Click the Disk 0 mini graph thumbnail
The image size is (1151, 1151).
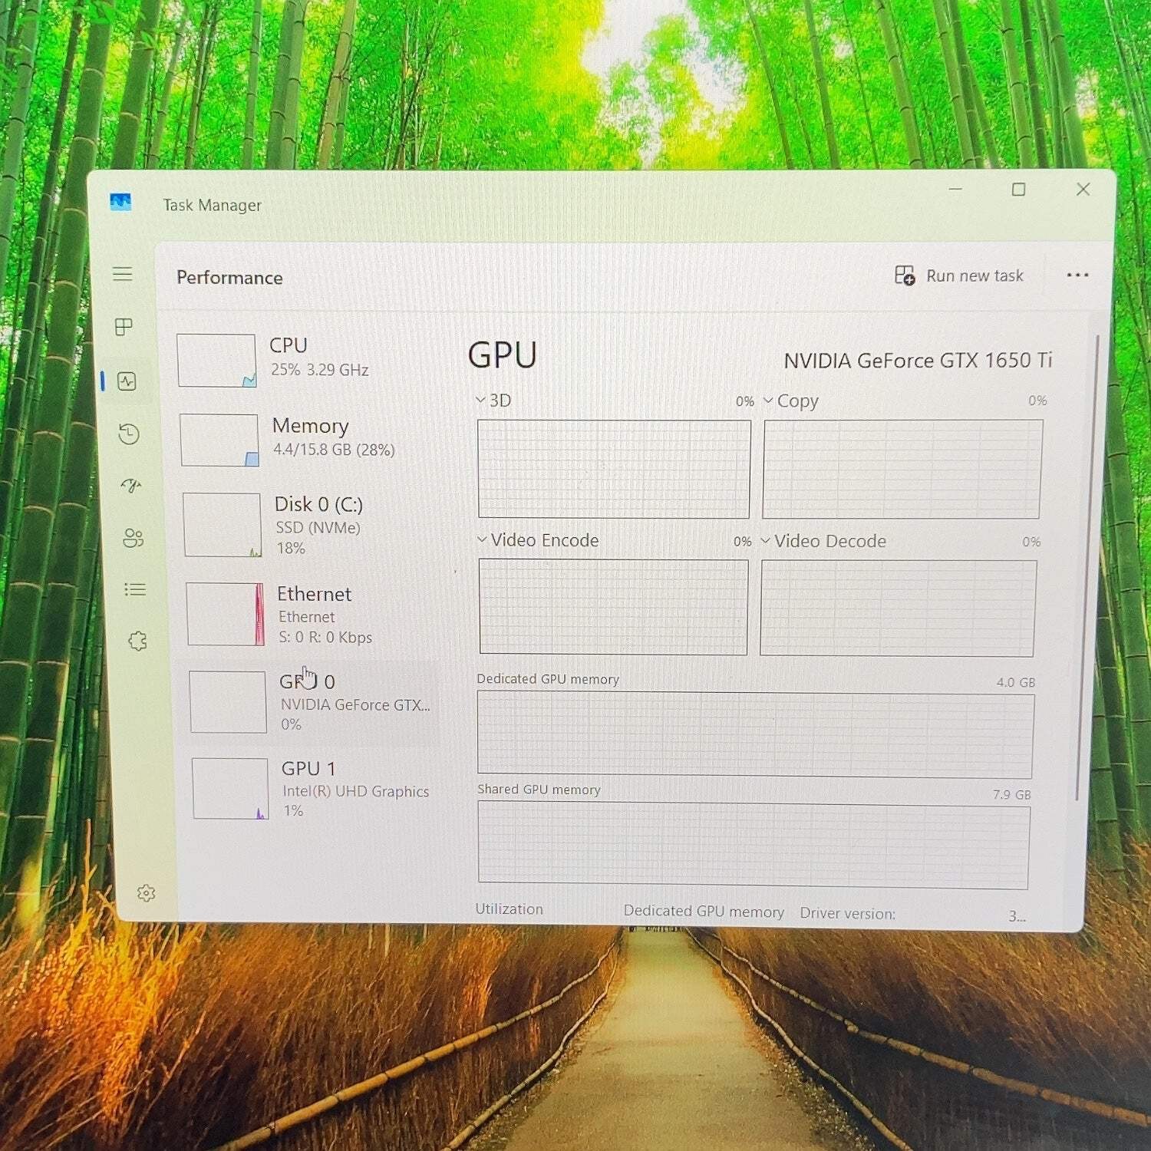click(x=223, y=525)
